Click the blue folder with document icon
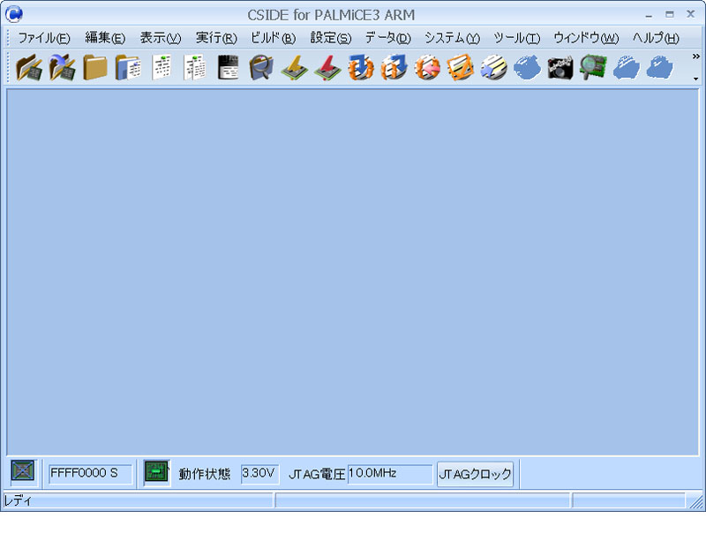Image resolution: width=706 pixels, height=556 pixels. click(128, 68)
